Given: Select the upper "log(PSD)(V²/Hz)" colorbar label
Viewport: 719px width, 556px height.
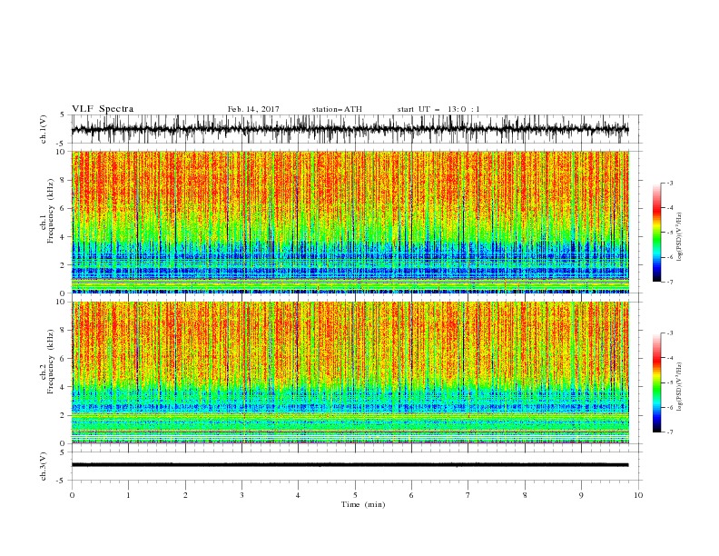Looking at the screenshot, I should tap(679, 237).
